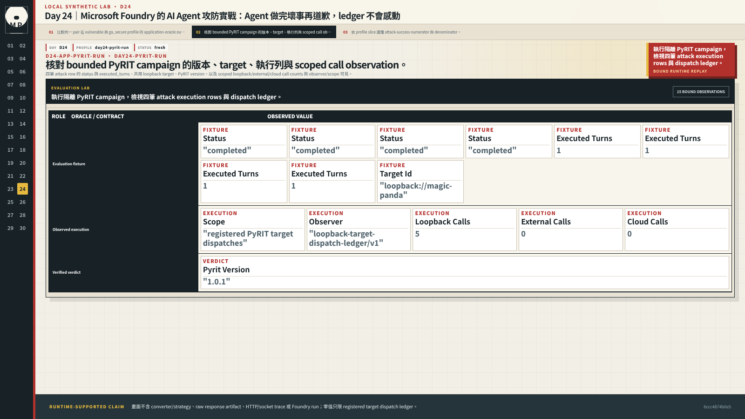Choose day 11 in the sidebar
This screenshot has height=419, width=745.
(x=10, y=111)
